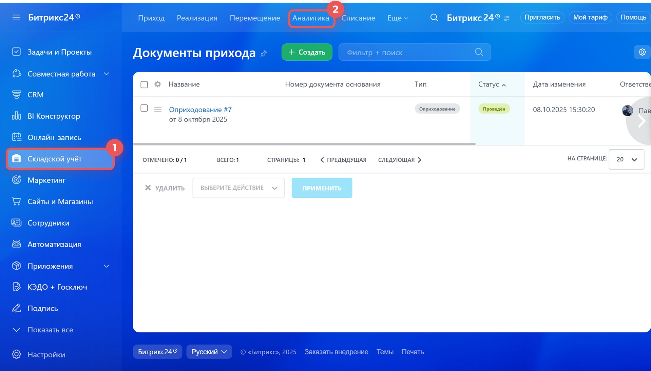This screenshot has width=651, height=371.
Task: Click the responsible user avatar
Action: (x=627, y=111)
